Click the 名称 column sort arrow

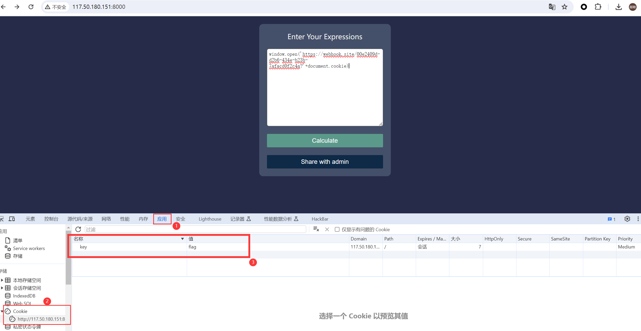click(182, 239)
